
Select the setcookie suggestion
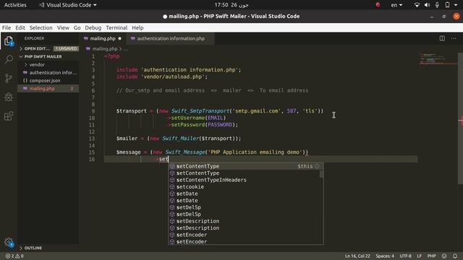[246, 187]
